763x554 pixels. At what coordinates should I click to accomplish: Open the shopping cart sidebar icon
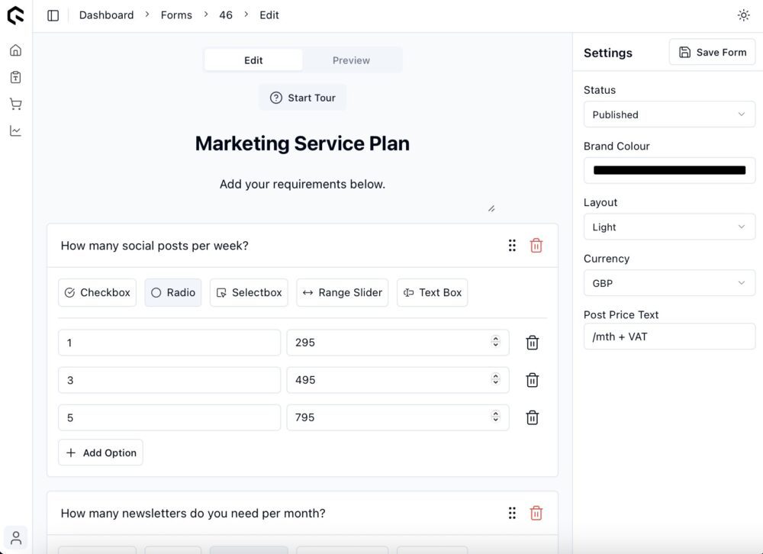tap(15, 104)
